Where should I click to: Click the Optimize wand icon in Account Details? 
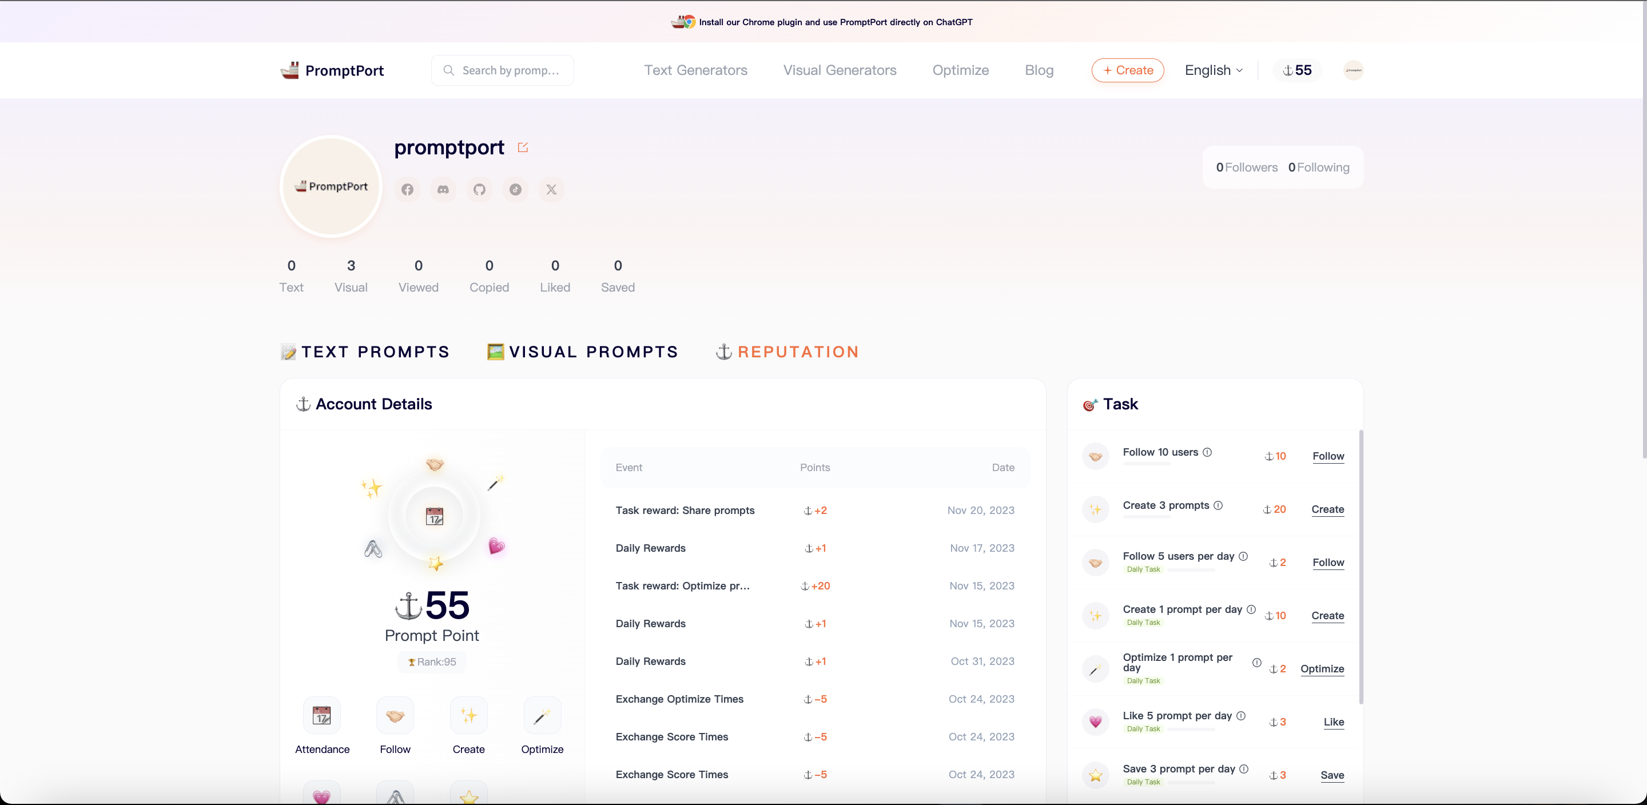pos(542,715)
